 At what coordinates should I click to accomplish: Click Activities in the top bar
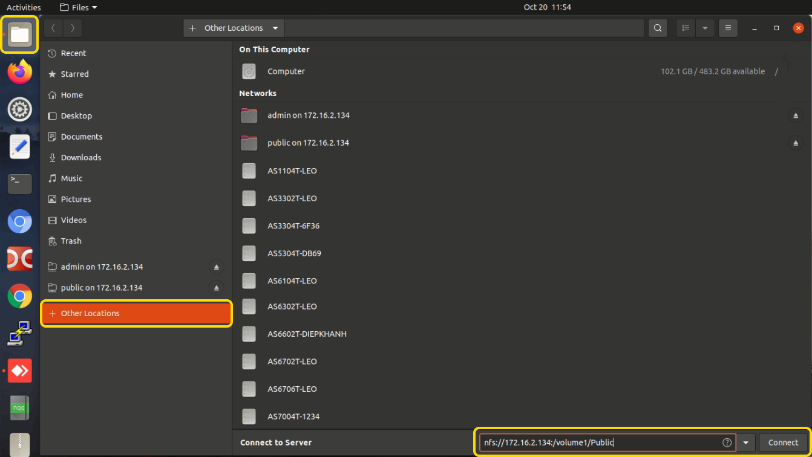24,7
